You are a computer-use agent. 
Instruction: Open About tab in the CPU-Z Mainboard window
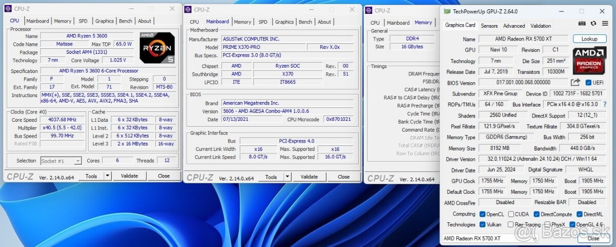[x=324, y=22]
